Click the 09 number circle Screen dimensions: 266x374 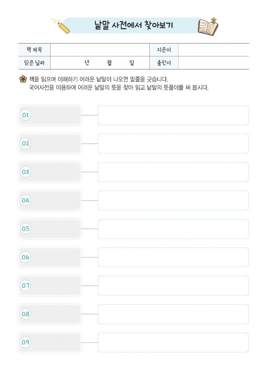[x=25, y=343]
